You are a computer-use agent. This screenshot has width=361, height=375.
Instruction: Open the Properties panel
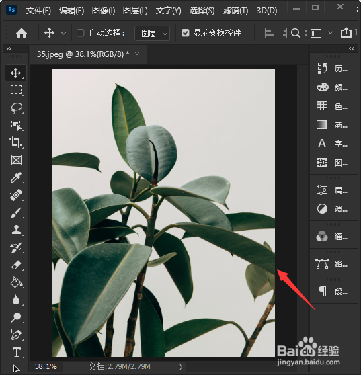332,190
